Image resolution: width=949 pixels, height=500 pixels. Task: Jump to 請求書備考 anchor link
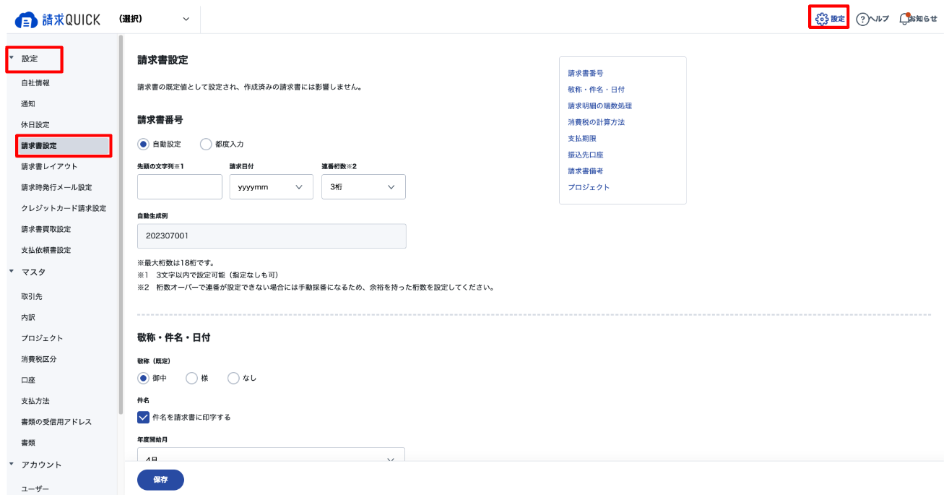(x=586, y=171)
